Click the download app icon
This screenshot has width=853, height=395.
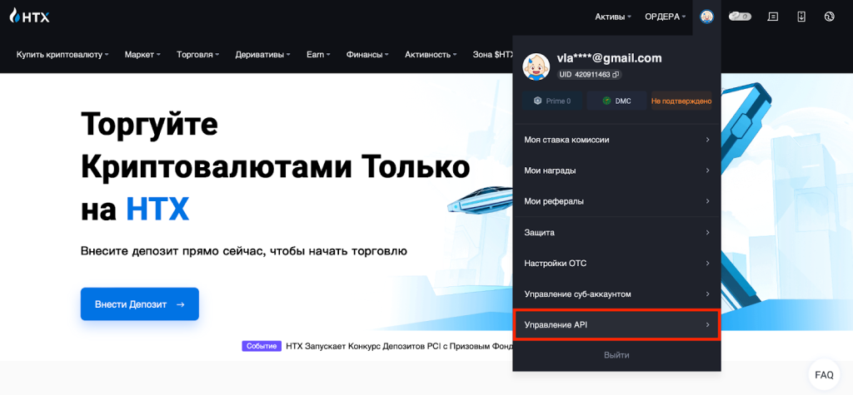[x=801, y=16]
